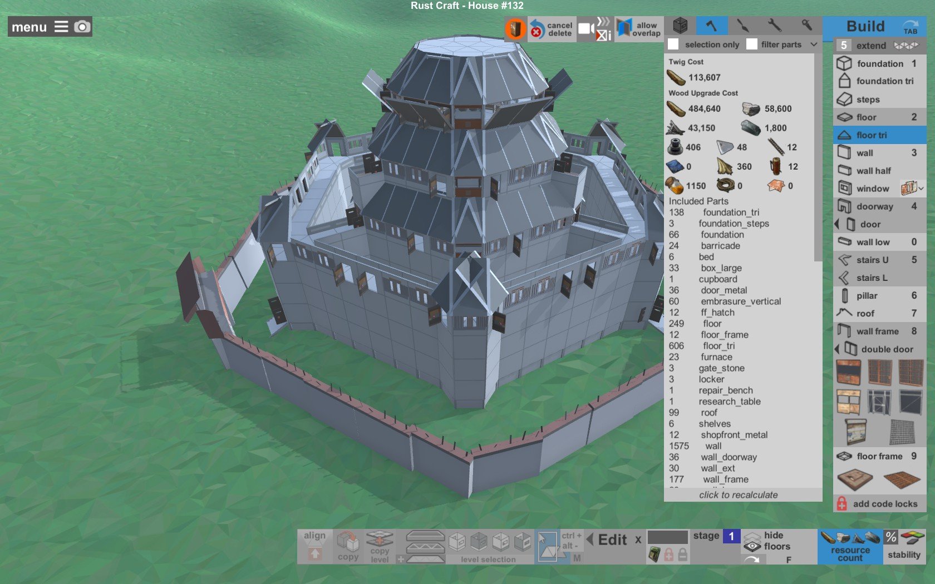Image resolution: width=935 pixels, height=584 pixels.
Task: Select the wrench tool icon
Action: point(774,26)
